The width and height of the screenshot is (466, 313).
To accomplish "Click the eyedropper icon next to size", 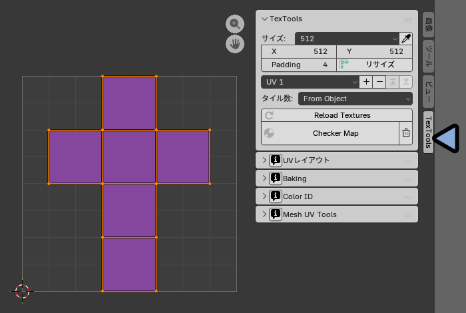I will pyautogui.click(x=405, y=39).
